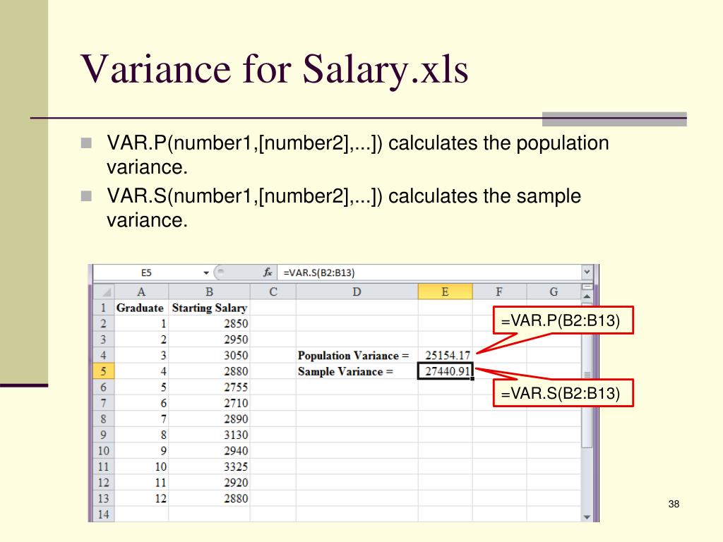Select row 14 header
Screen dimensions: 723x542
(x=104, y=514)
